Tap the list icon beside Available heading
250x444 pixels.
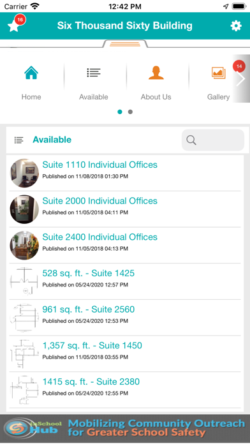(19, 140)
